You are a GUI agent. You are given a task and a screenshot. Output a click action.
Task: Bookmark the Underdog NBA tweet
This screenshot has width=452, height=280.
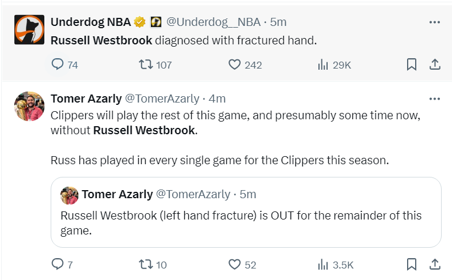[x=412, y=65]
